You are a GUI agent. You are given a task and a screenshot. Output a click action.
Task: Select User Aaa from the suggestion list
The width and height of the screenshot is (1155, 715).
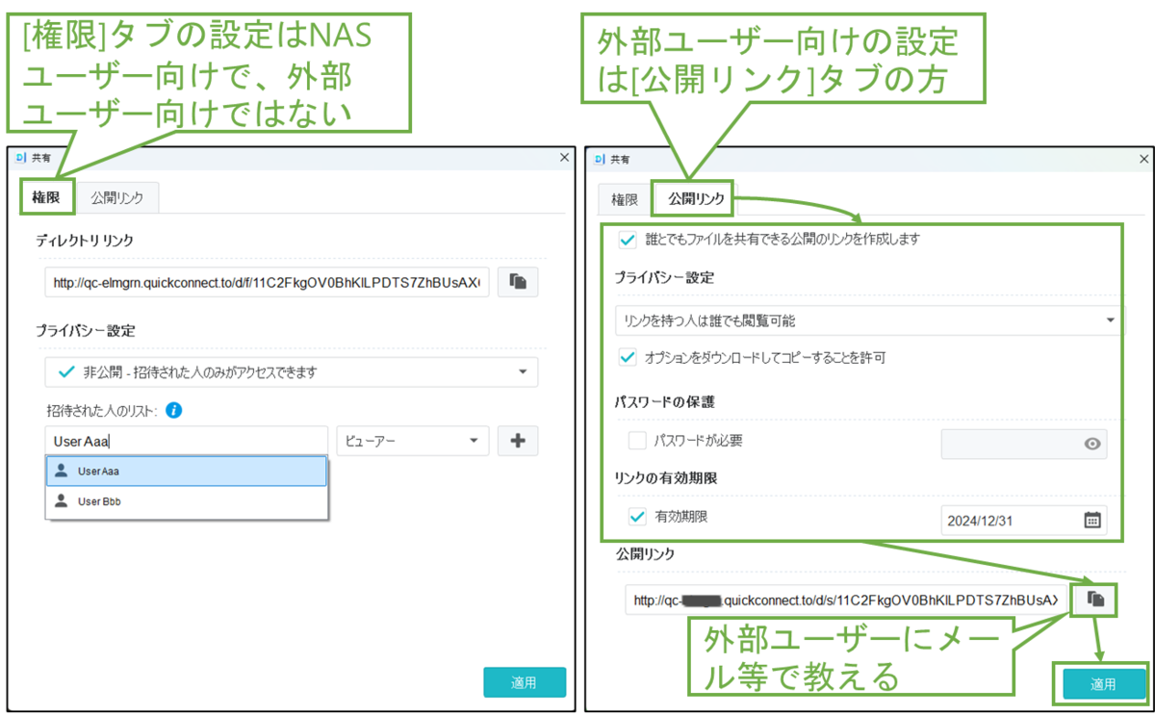pyautogui.click(x=186, y=472)
